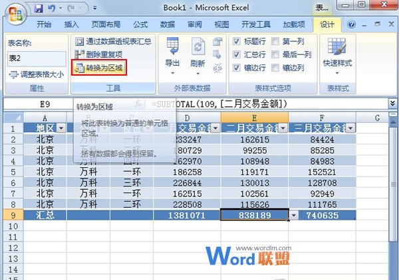Open the 地区 column filter dropdown
The width and height of the screenshot is (399, 280).
click(61, 128)
